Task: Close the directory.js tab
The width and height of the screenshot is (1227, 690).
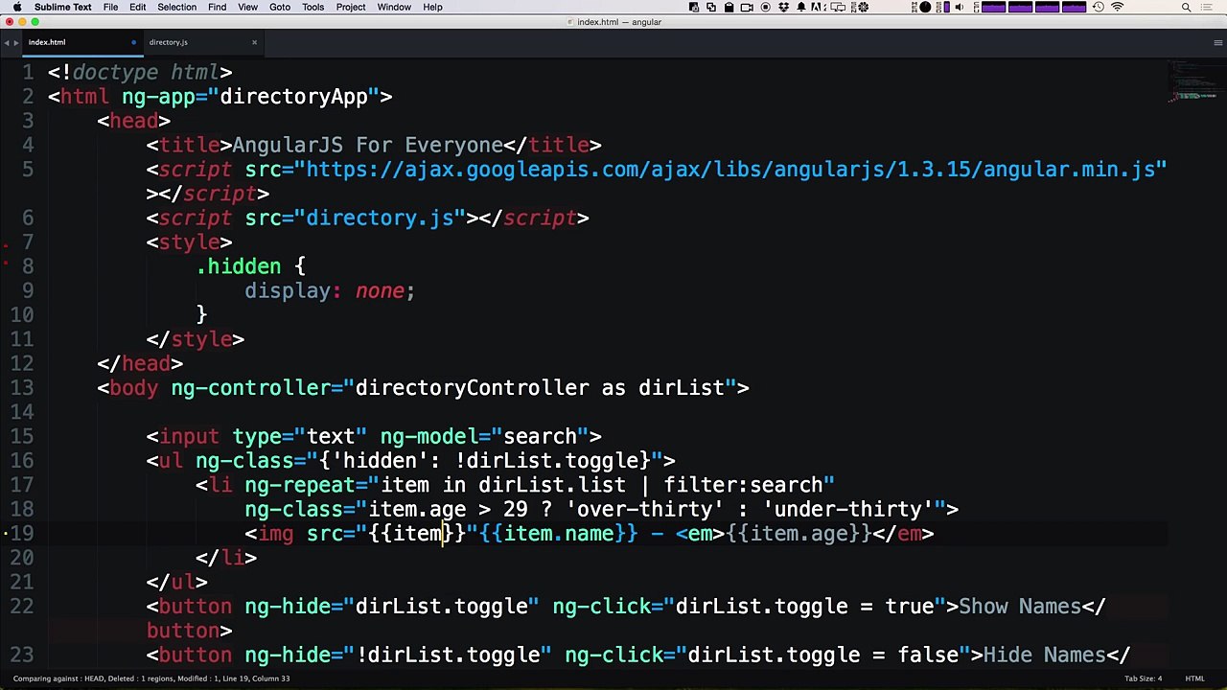Action: tap(254, 42)
